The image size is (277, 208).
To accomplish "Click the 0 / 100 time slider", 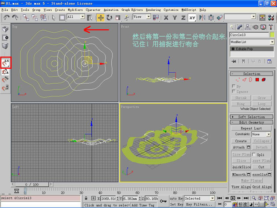I will (x=32, y=185).
